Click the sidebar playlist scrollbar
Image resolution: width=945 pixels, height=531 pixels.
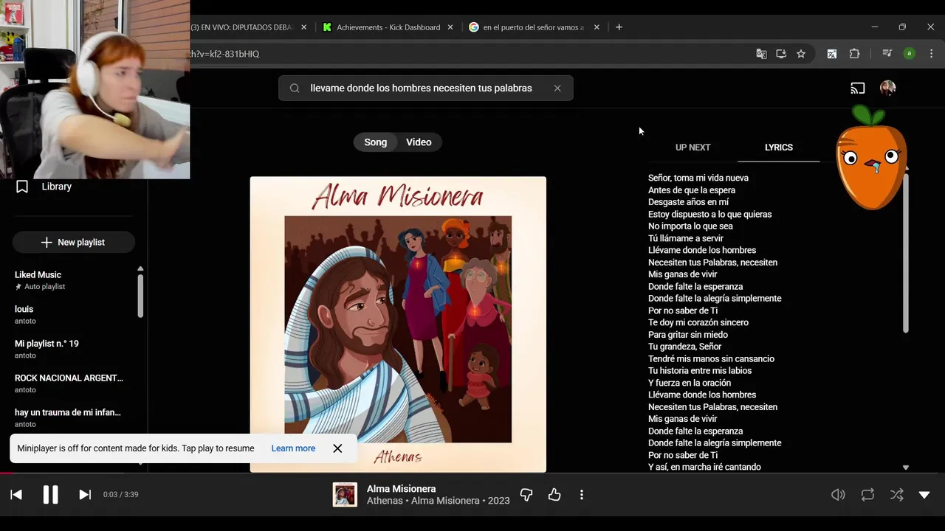point(140,295)
